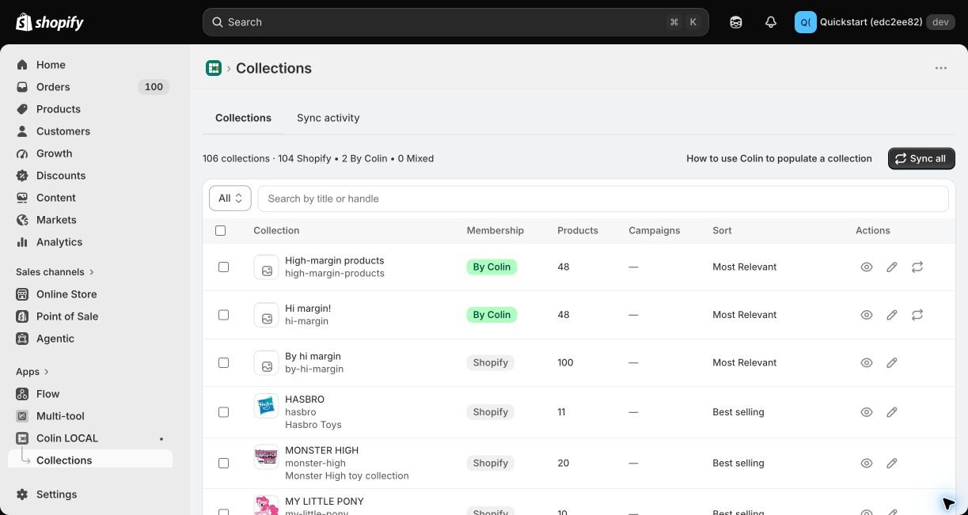Click the Online Store icon
The image size is (968, 515).
point(22,294)
